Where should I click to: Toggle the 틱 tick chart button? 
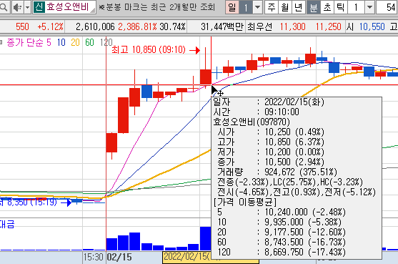pyautogui.click(x=341, y=7)
